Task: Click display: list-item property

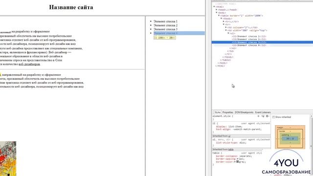Action: point(229,127)
